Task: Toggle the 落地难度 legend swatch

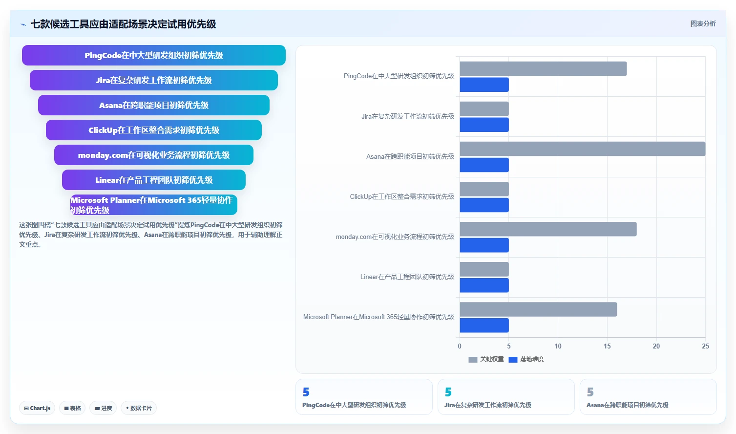Action: [x=513, y=359]
